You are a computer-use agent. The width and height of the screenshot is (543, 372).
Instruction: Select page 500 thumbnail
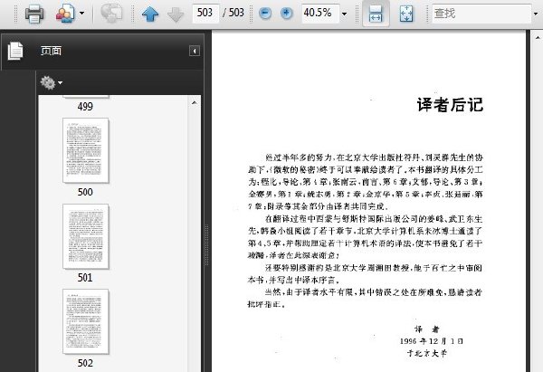coord(86,150)
